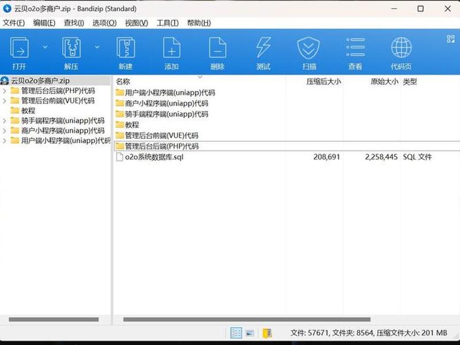Click the file list horizontal scrollbar

point(247,320)
